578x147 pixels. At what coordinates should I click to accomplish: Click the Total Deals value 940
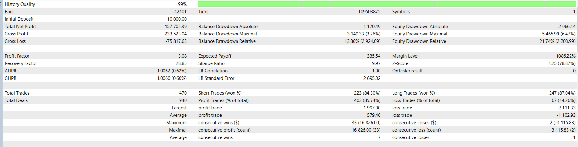point(183,100)
